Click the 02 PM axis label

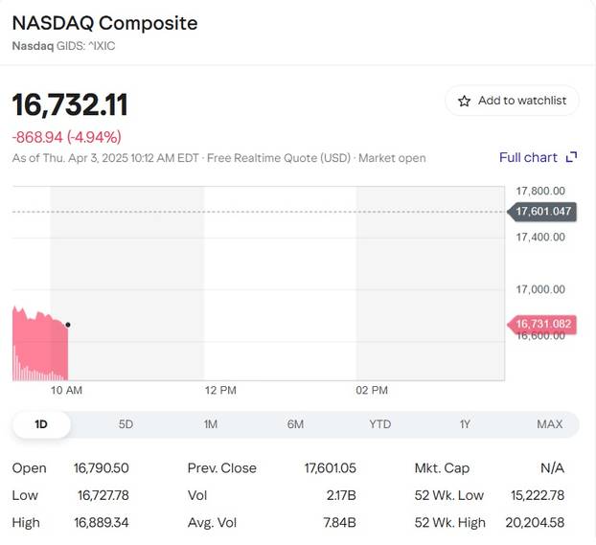[372, 391]
